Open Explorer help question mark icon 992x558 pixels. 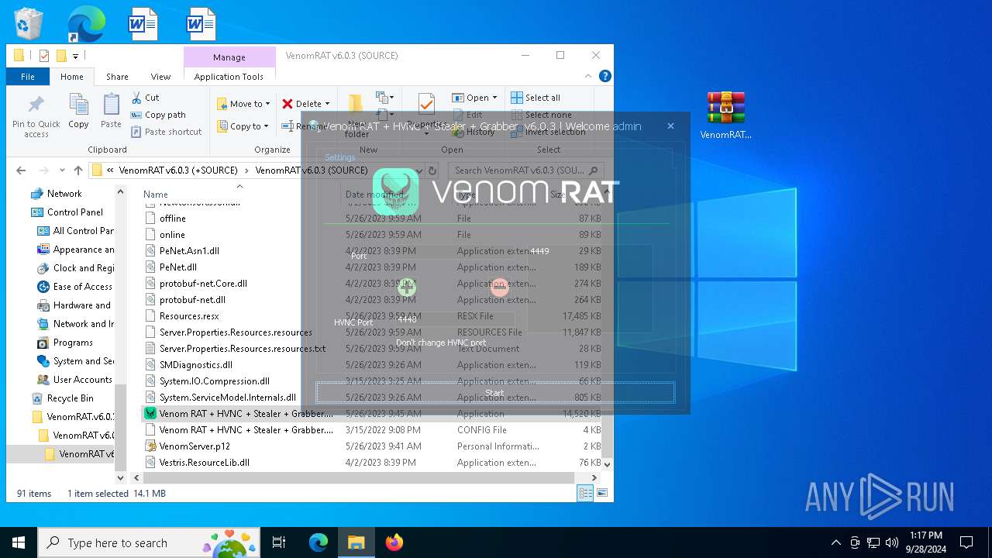605,76
